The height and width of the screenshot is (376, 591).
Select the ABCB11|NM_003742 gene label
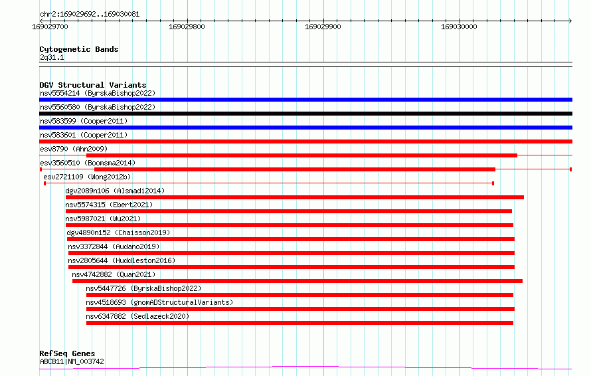point(72,361)
